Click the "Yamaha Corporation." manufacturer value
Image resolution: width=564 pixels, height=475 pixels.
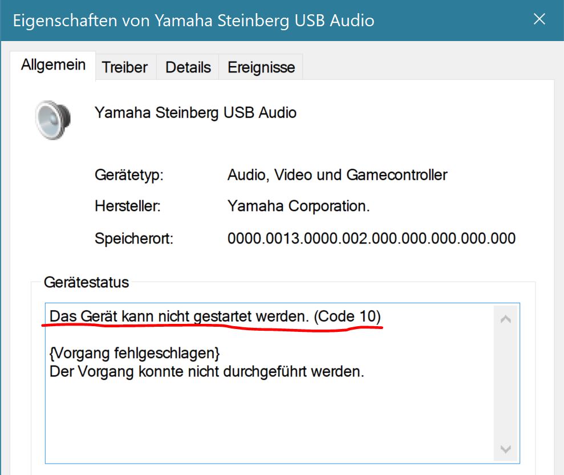(298, 206)
